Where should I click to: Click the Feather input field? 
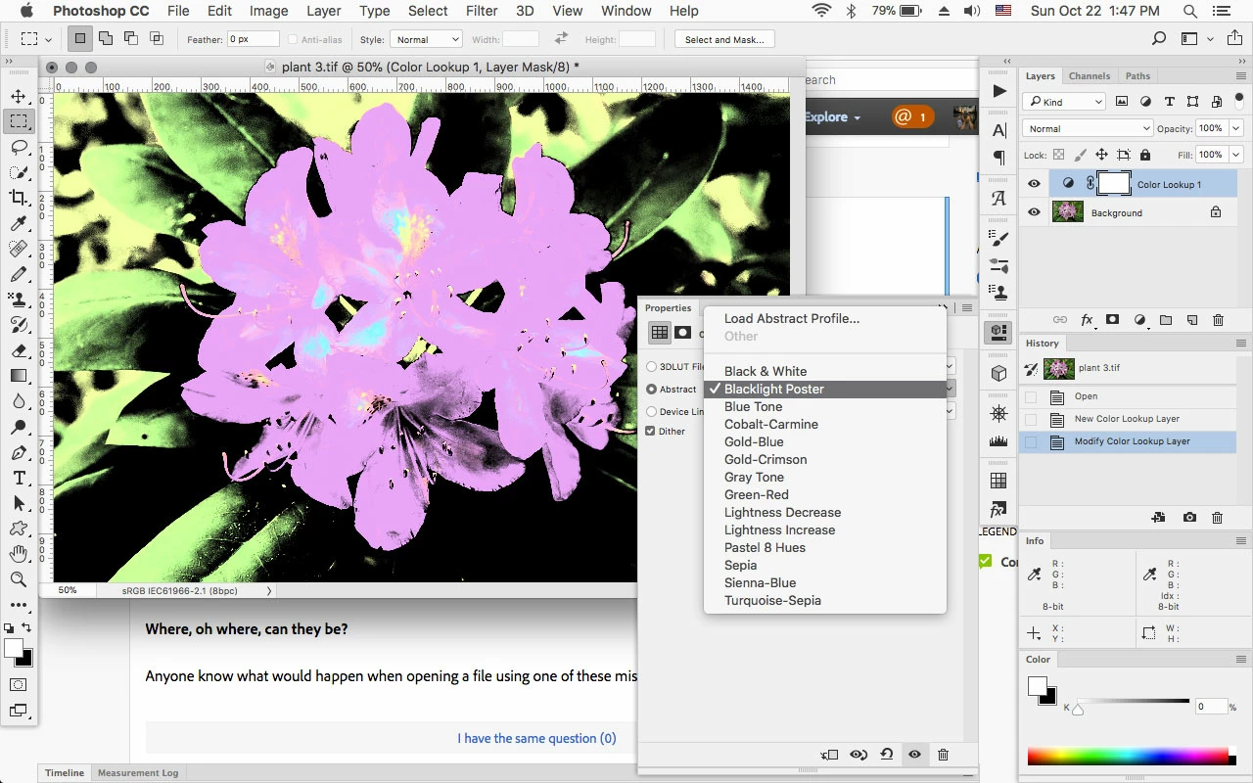254,39
